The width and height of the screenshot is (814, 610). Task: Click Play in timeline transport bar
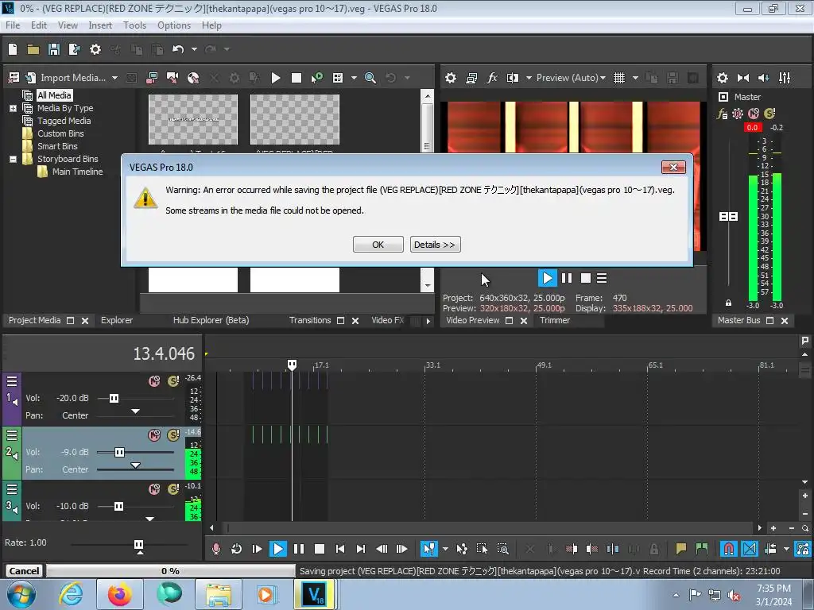[x=277, y=549]
